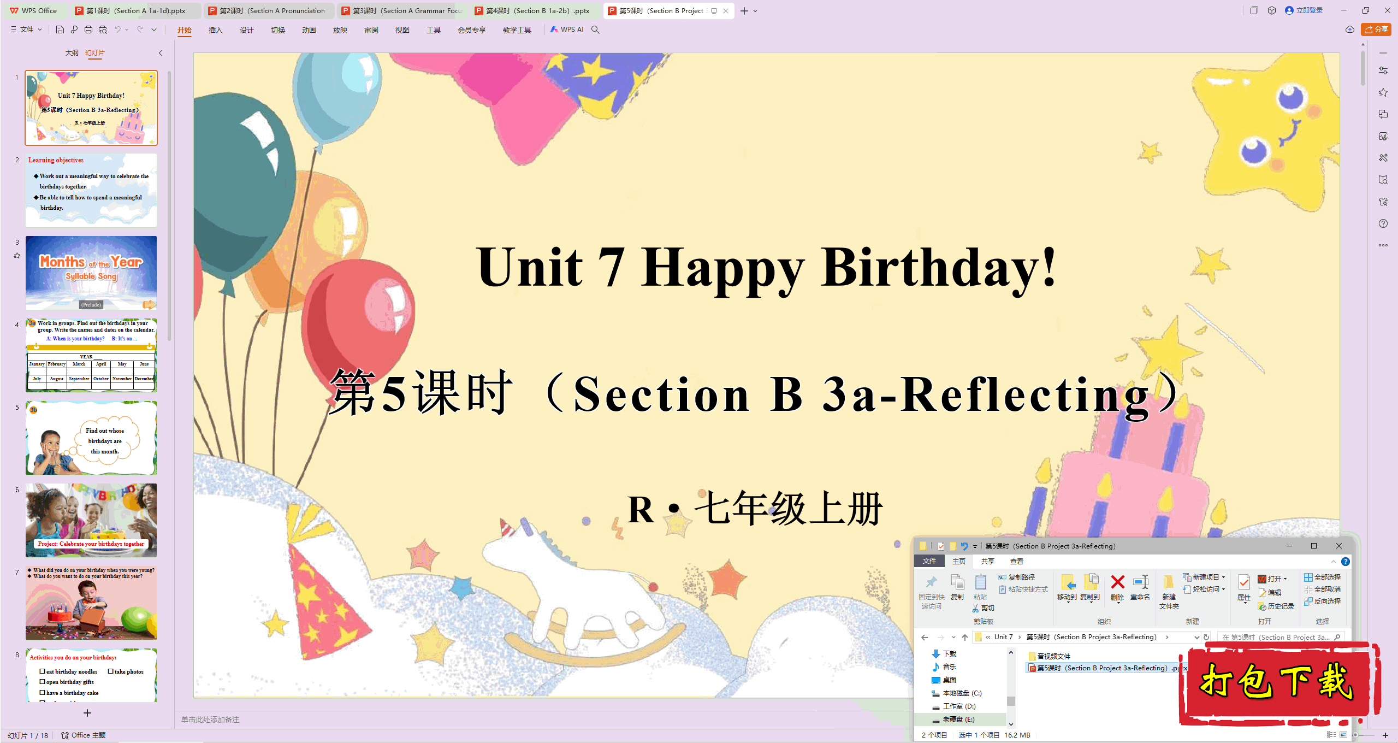This screenshot has height=743, width=1398.
Task: Click the WPS AI button
Action: (x=567, y=30)
